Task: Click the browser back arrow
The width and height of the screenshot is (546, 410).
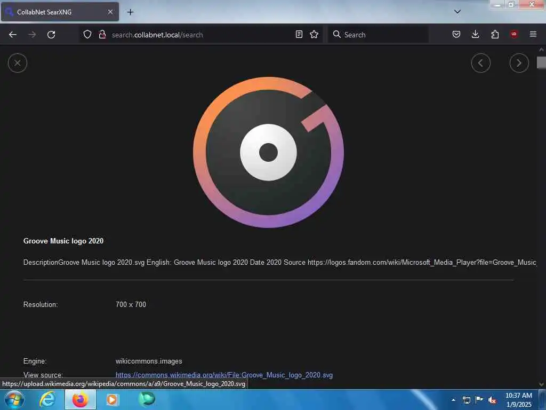Action: (x=13, y=35)
